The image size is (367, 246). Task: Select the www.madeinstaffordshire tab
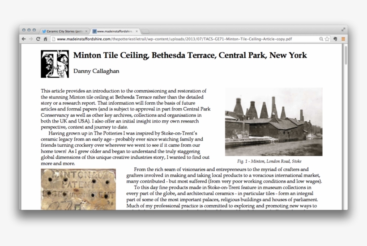point(115,31)
